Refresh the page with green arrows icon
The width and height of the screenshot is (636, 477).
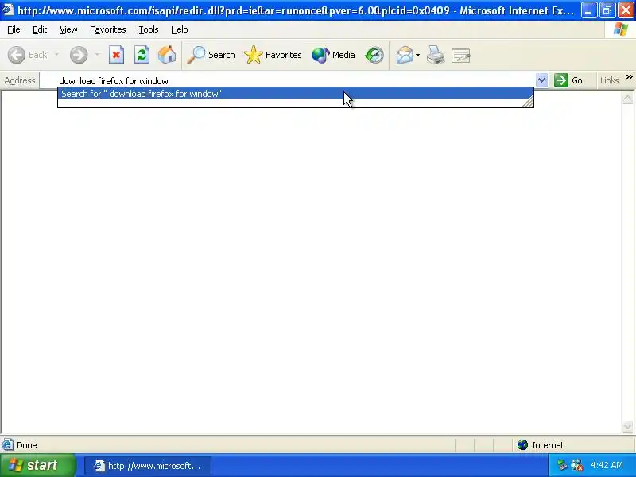[x=142, y=55]
